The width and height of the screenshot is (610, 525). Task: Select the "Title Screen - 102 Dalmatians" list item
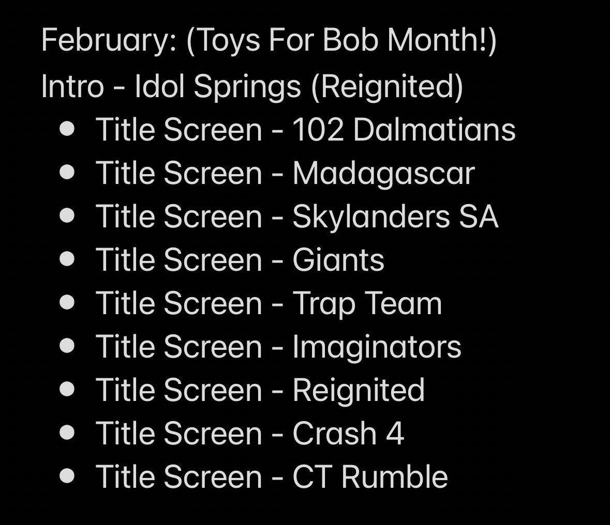(x=305, y=129)
